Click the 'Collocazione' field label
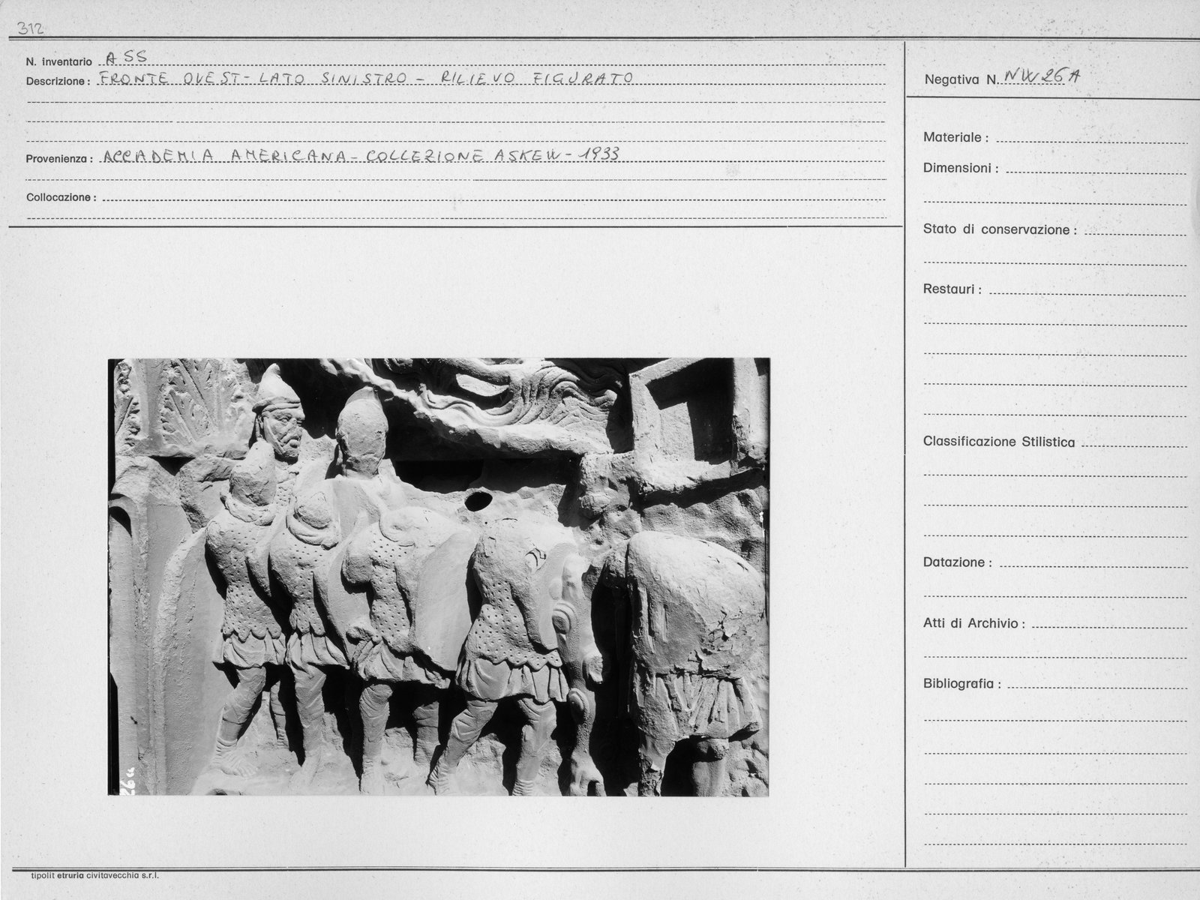Screen dimensions: 1200x900 click(x=61, y=197)
